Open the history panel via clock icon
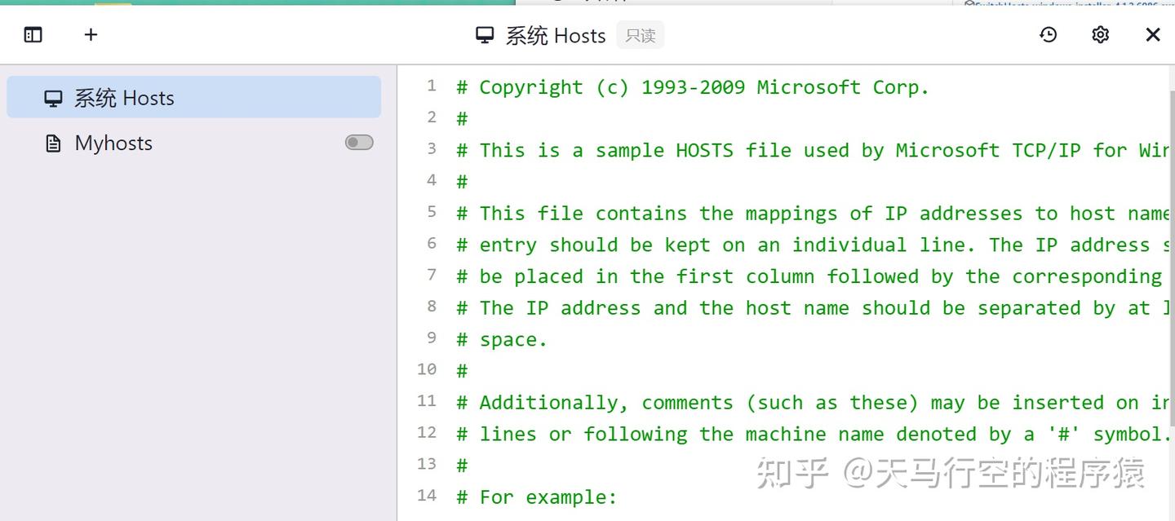The width and height of the screenshot is (1175, 521). coord(1048,34)
